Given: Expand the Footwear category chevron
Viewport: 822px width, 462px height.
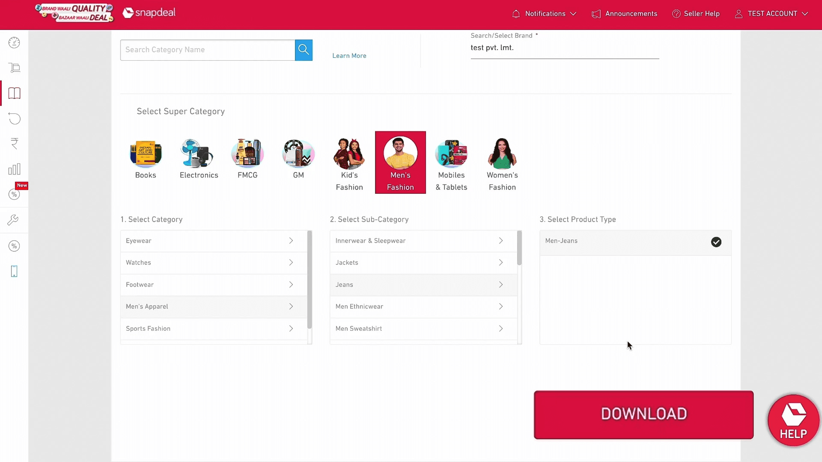Looking at the screenshot, I should click(x=291, y=284).
